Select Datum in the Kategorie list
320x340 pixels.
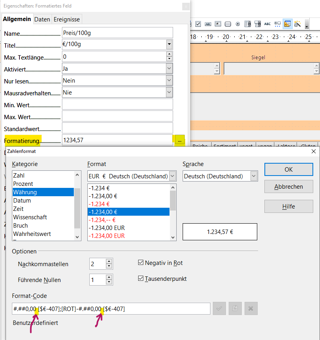pos(22,201)
